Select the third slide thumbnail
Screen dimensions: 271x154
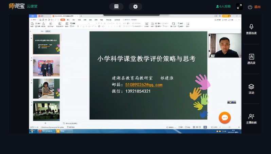point(46,88)
